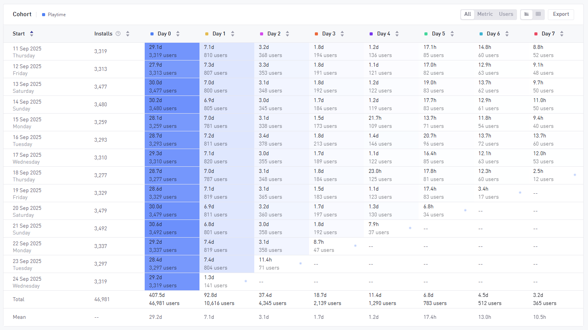This screenshot has width=588, height=330.
Task: Select the 16 Sep 2025 Day 0 cell
Action: (x=172, y=140)
